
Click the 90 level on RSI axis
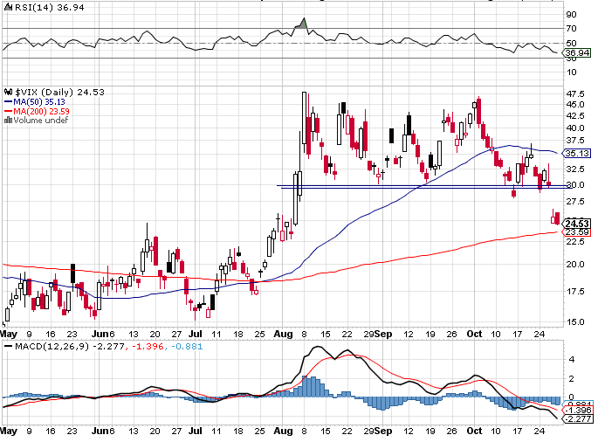(x=571, y=15)
